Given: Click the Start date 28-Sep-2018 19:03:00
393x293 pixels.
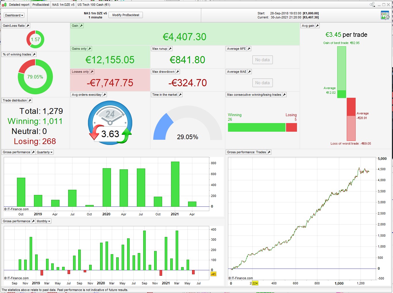Looking at the screenshot, I should click(286, 13).
